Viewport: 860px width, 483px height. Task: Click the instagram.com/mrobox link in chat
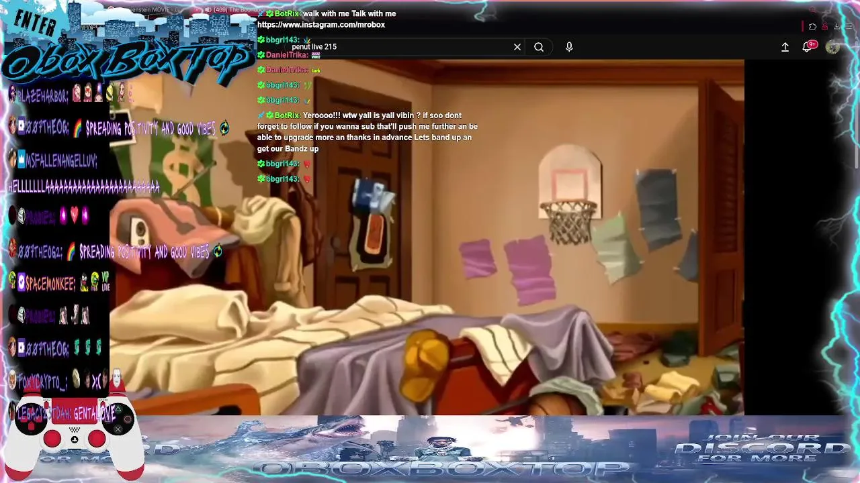[x=321, y=25]
